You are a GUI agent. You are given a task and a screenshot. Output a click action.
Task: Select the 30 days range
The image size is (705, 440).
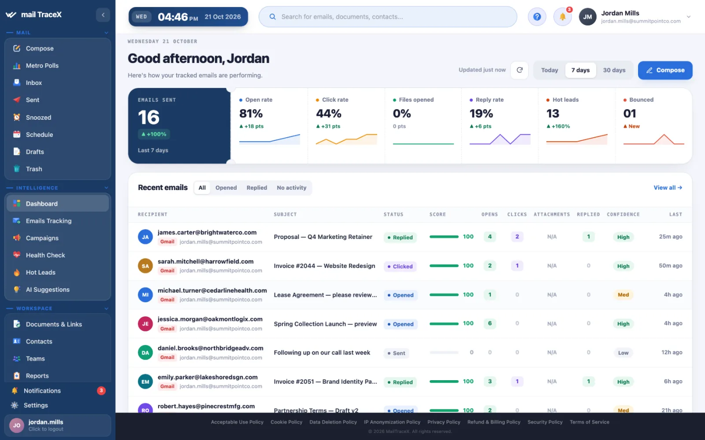(614, 70)
